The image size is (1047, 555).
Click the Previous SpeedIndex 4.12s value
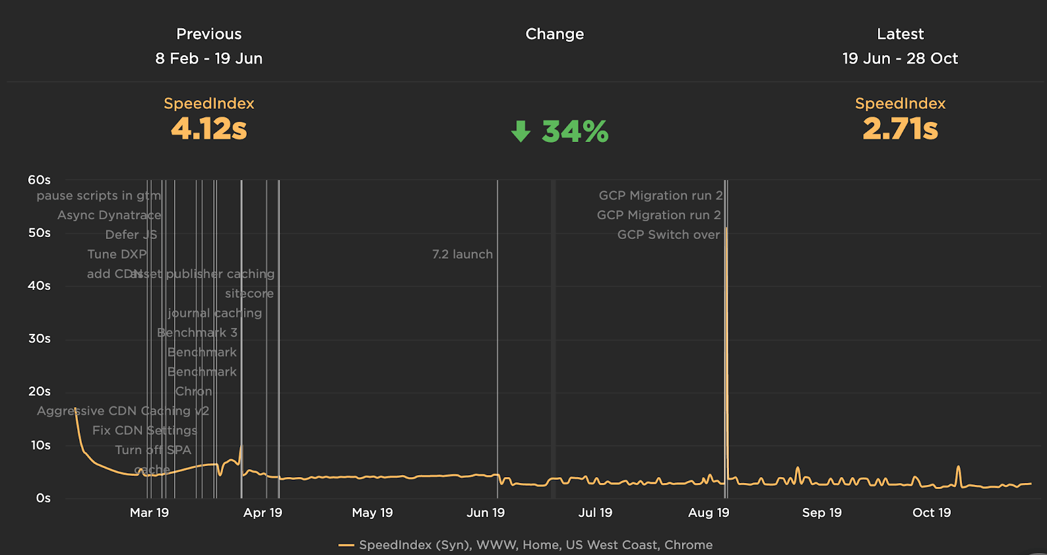coord(209,129)
